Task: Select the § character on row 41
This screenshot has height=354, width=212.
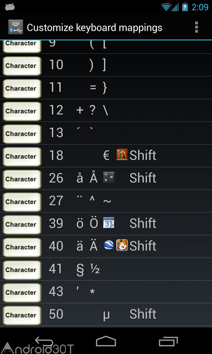Action: click(x=80, y=270)
